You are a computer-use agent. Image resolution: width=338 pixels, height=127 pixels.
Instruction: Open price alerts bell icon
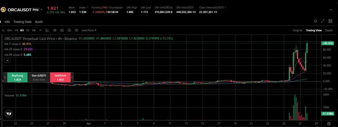(315, 21)
